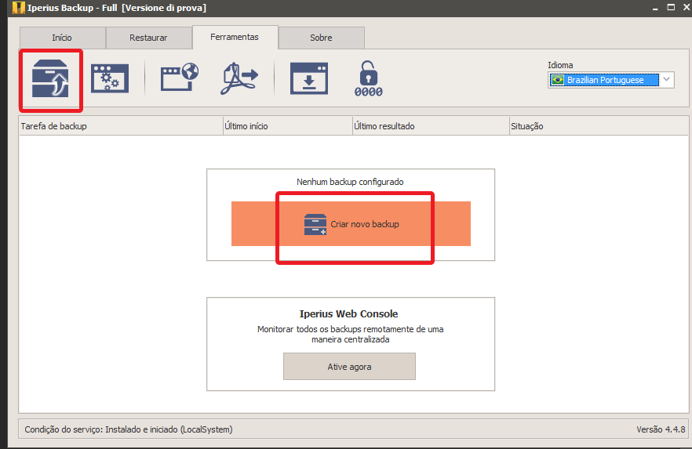Open the restore backup toolbar icon
Image resolution: width=692 pixels, height=449 pixels.
[x=50, y=79]
